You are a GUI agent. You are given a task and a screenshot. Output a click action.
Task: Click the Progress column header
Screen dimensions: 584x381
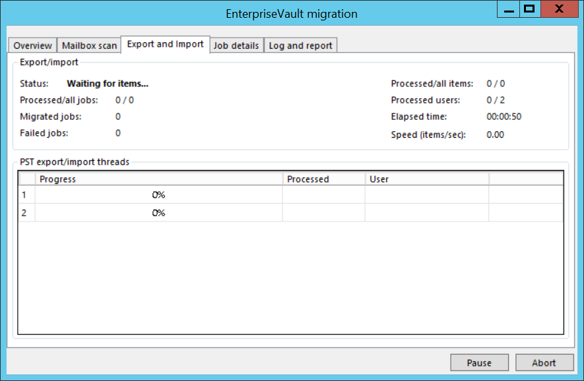[x=158, y=179]
